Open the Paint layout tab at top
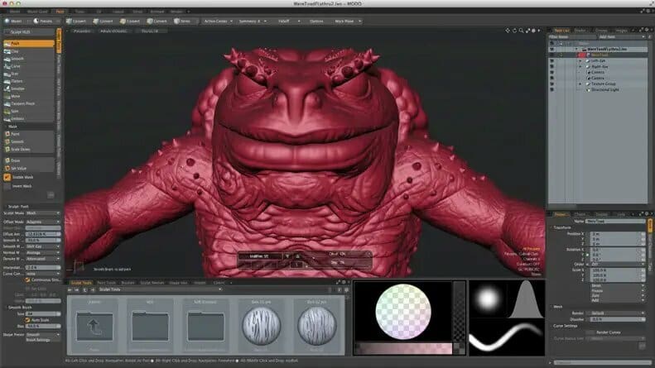Viewport: 655px width, 368px height. click(60, 12)
